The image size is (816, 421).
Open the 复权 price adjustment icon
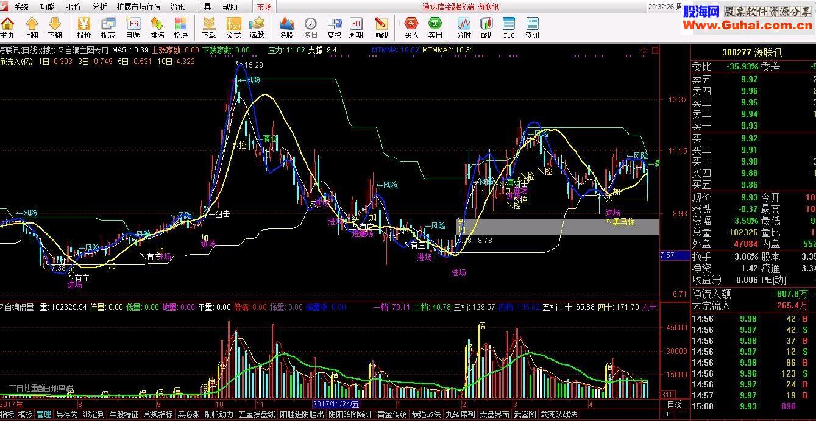(x=334, y=28)
